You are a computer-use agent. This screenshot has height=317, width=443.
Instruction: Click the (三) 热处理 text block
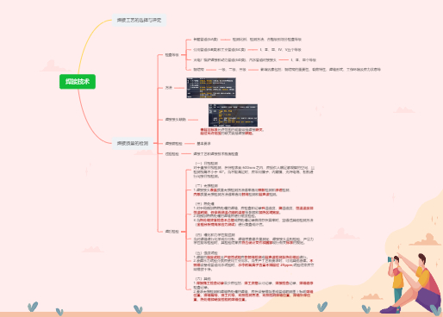pyautogui.click(x=253, y=214)
